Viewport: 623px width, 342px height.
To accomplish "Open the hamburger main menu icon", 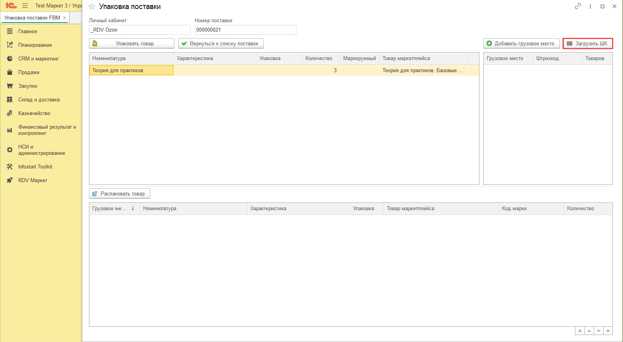I will (25, 6).
